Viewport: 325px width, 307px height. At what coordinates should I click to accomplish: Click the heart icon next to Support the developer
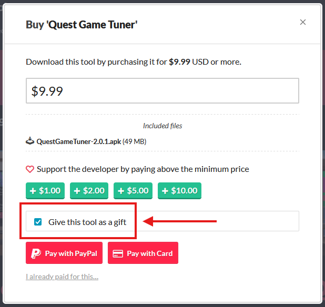pyautogui.click(x=30, y=169)
